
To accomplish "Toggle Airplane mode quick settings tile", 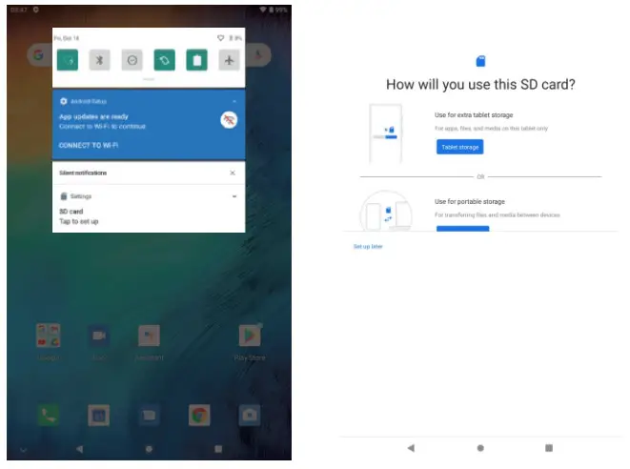I will tap(229, 60).
